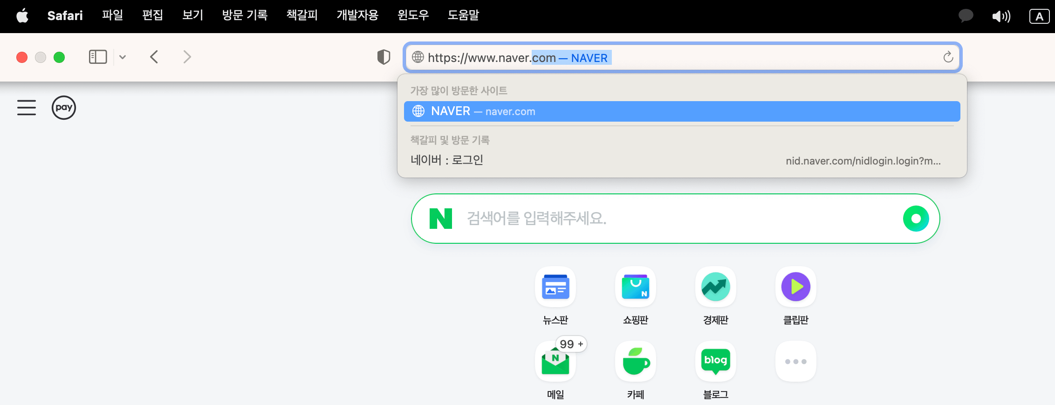Screen dimensions: 1055x405
Task: Select the NAVER — naver.com suggestion
Action: (682, 111)
